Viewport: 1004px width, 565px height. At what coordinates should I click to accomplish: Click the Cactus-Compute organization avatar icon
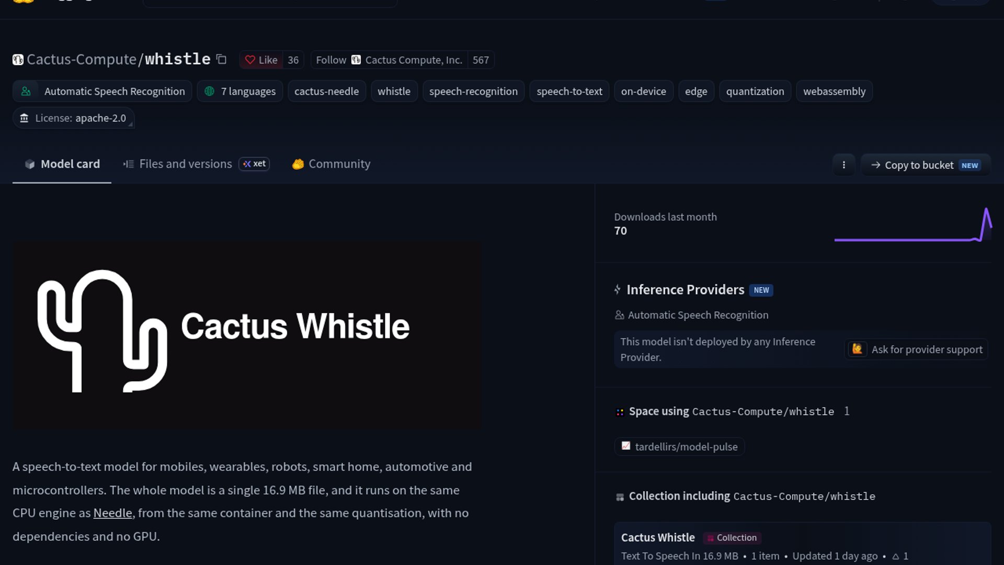tap(18, 60)
